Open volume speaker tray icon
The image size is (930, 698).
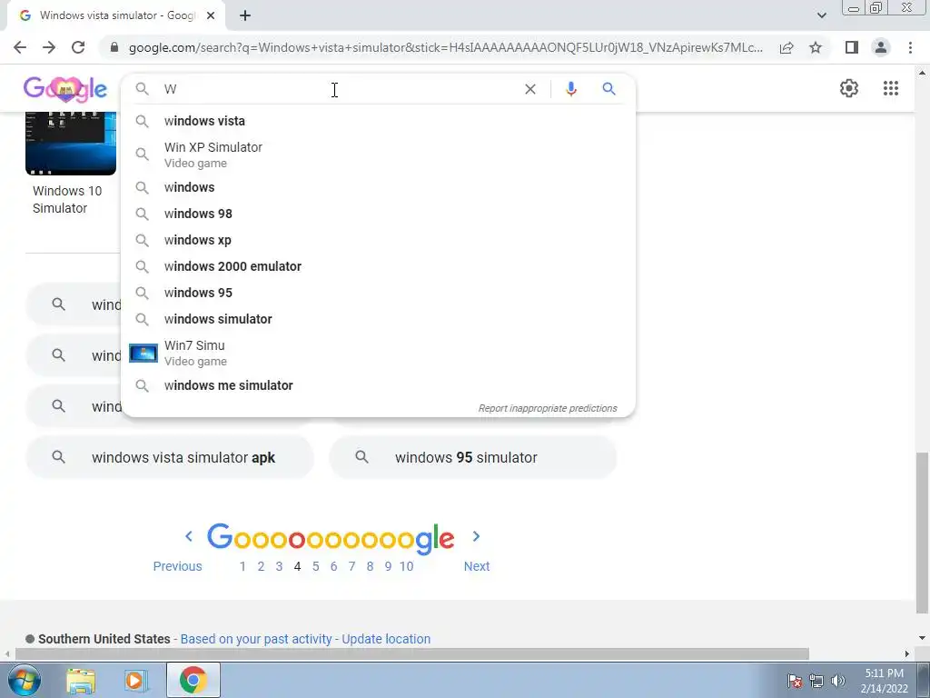[x=838, y=681]
